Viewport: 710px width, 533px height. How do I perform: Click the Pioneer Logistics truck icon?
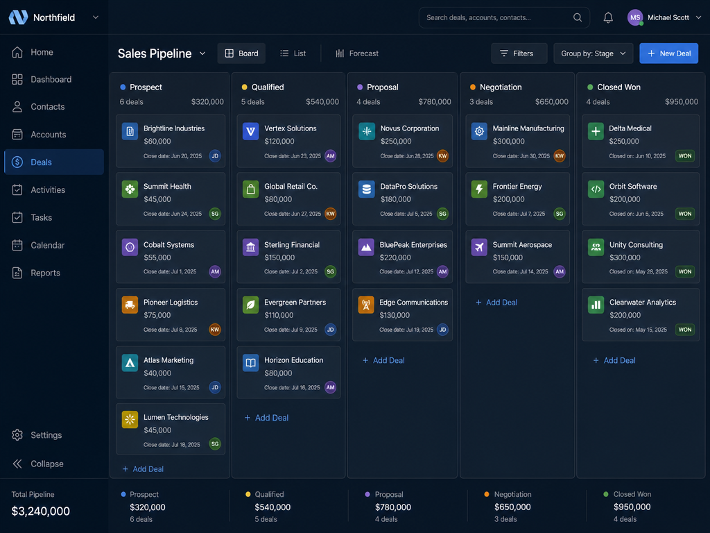pos(130,305)
